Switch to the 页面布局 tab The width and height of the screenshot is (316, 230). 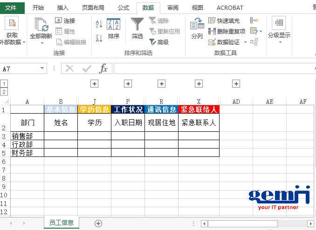[93, 8]
